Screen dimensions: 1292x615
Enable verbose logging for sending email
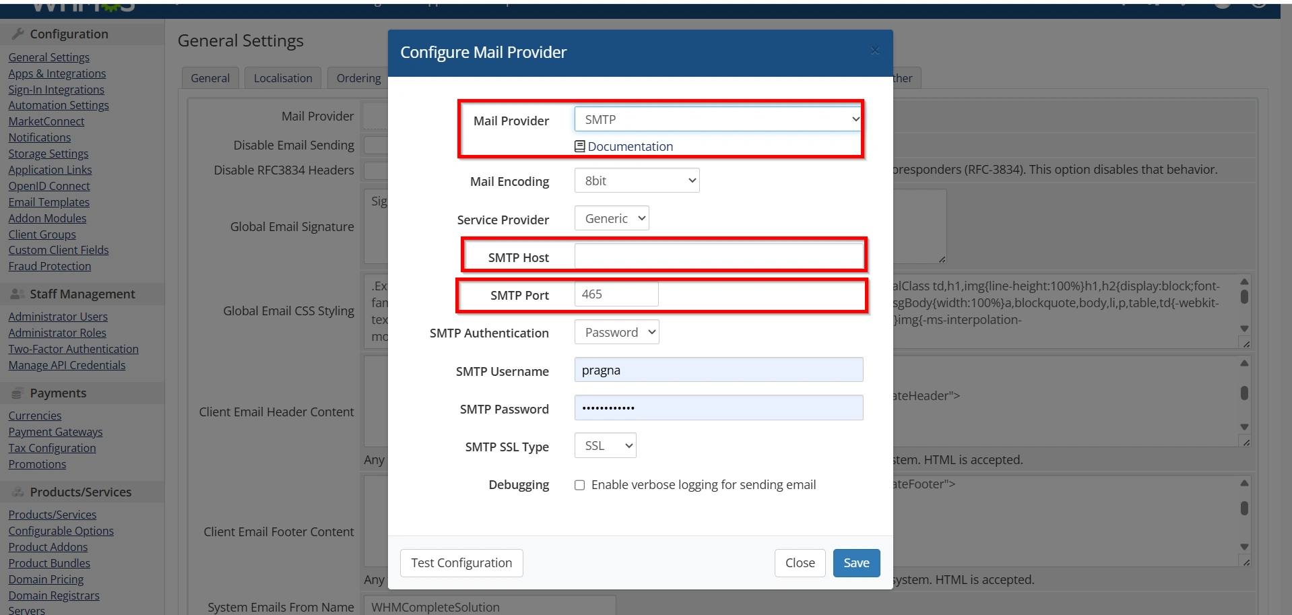[x=579, y=485]
